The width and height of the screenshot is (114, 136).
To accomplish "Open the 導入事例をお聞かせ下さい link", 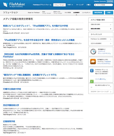I will pos(100,86).
